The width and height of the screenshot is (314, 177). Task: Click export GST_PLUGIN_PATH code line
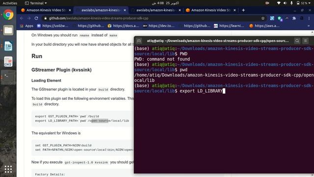click(x=67, y=116)
